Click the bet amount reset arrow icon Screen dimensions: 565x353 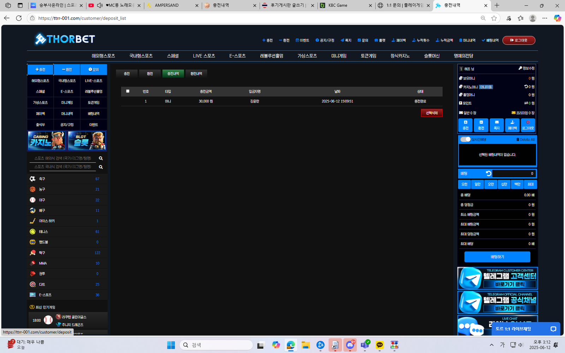coord(488,173)
